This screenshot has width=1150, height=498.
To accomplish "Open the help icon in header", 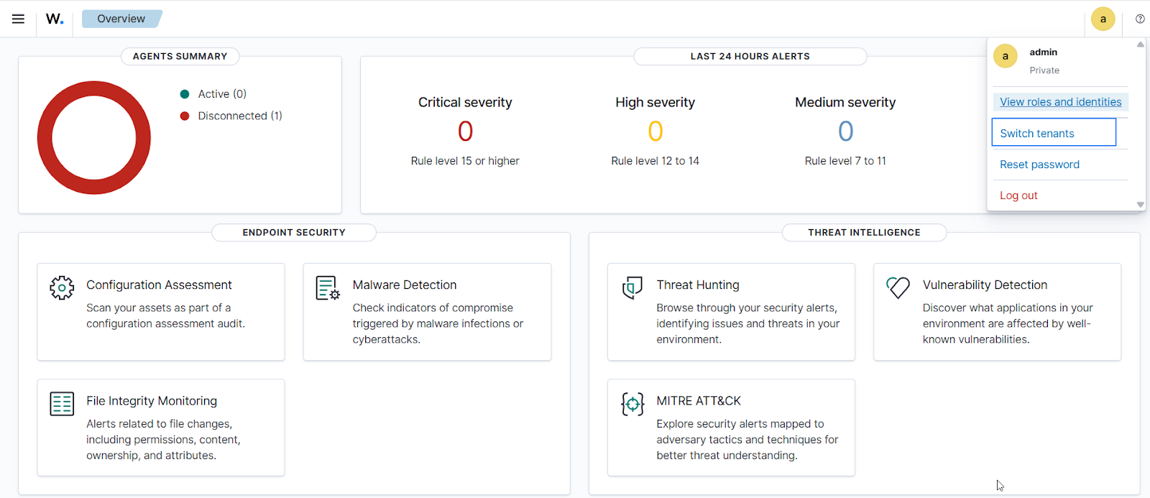I will pyautogui.click(x=1140, y=19).
